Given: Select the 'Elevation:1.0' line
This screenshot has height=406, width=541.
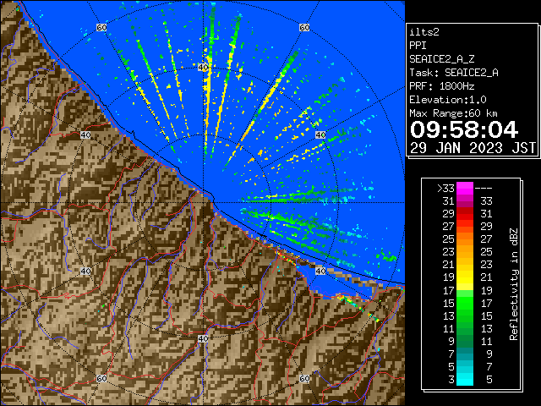Looking at the screenshot, I should (448, 100).
